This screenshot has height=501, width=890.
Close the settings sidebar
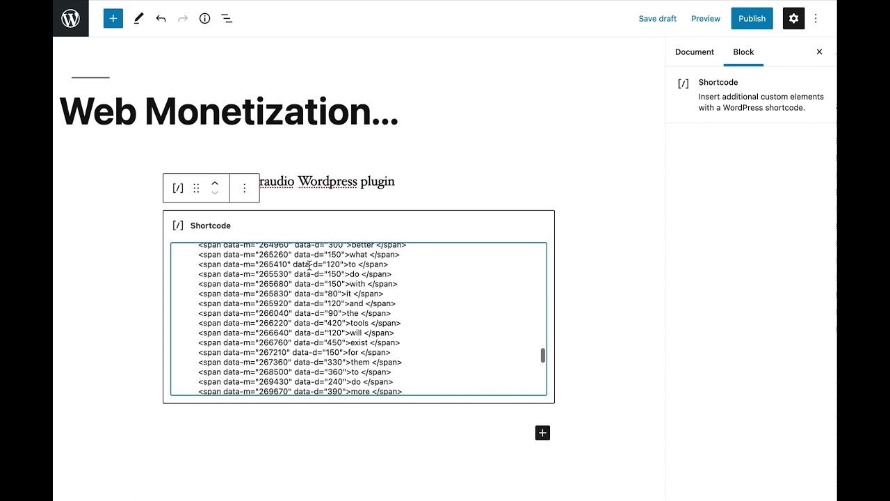819,52
